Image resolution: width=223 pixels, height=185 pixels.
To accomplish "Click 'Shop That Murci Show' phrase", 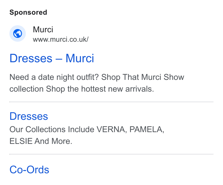I will click(143, 77).
